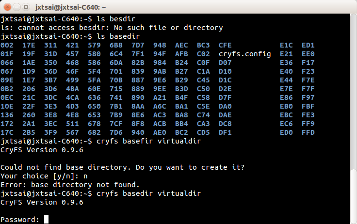Click the DF1 directory entry
357x224 pixels.
pos(225,132)
